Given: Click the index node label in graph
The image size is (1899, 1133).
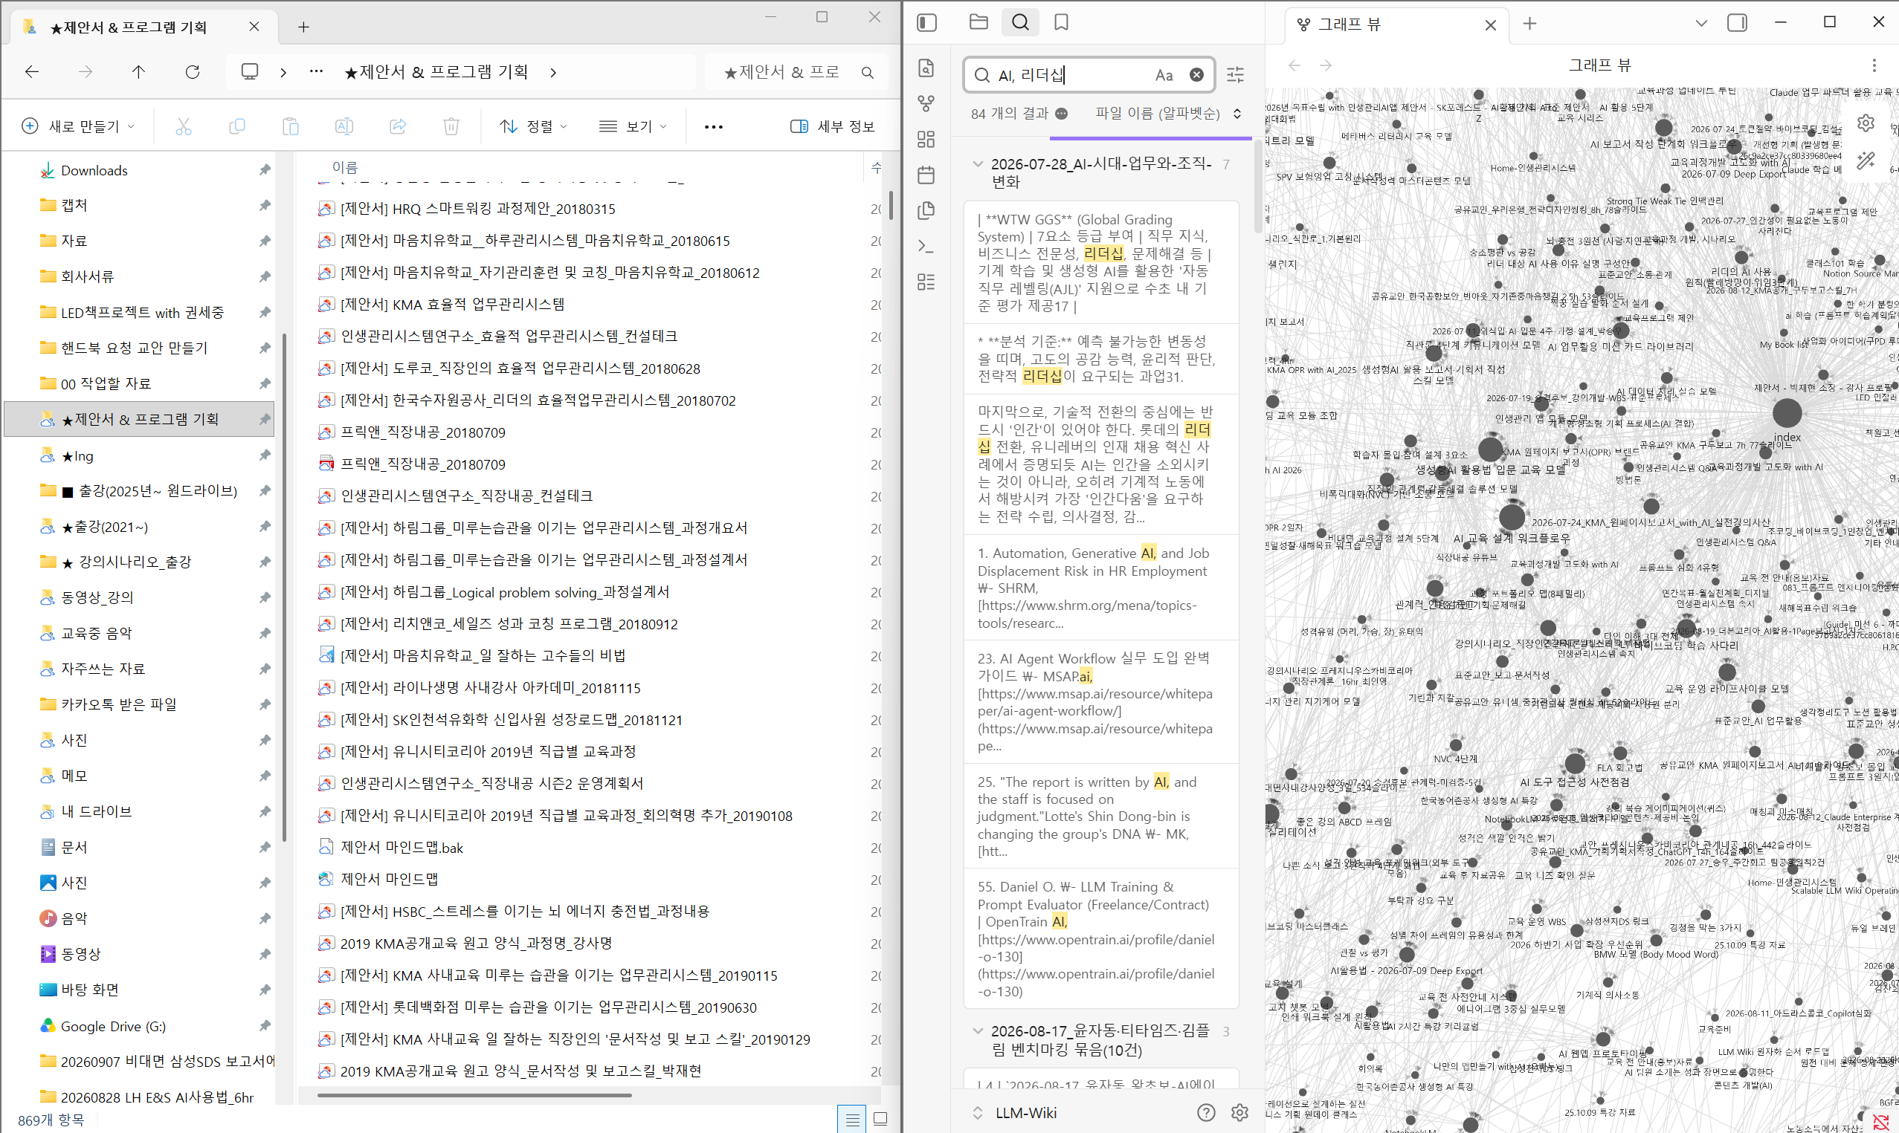Looking at the screenshot, I should coord(1787,438).
